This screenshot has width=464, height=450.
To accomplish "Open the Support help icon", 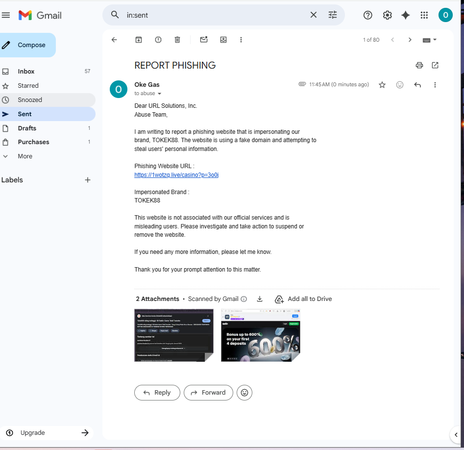I will coord(367,15).
